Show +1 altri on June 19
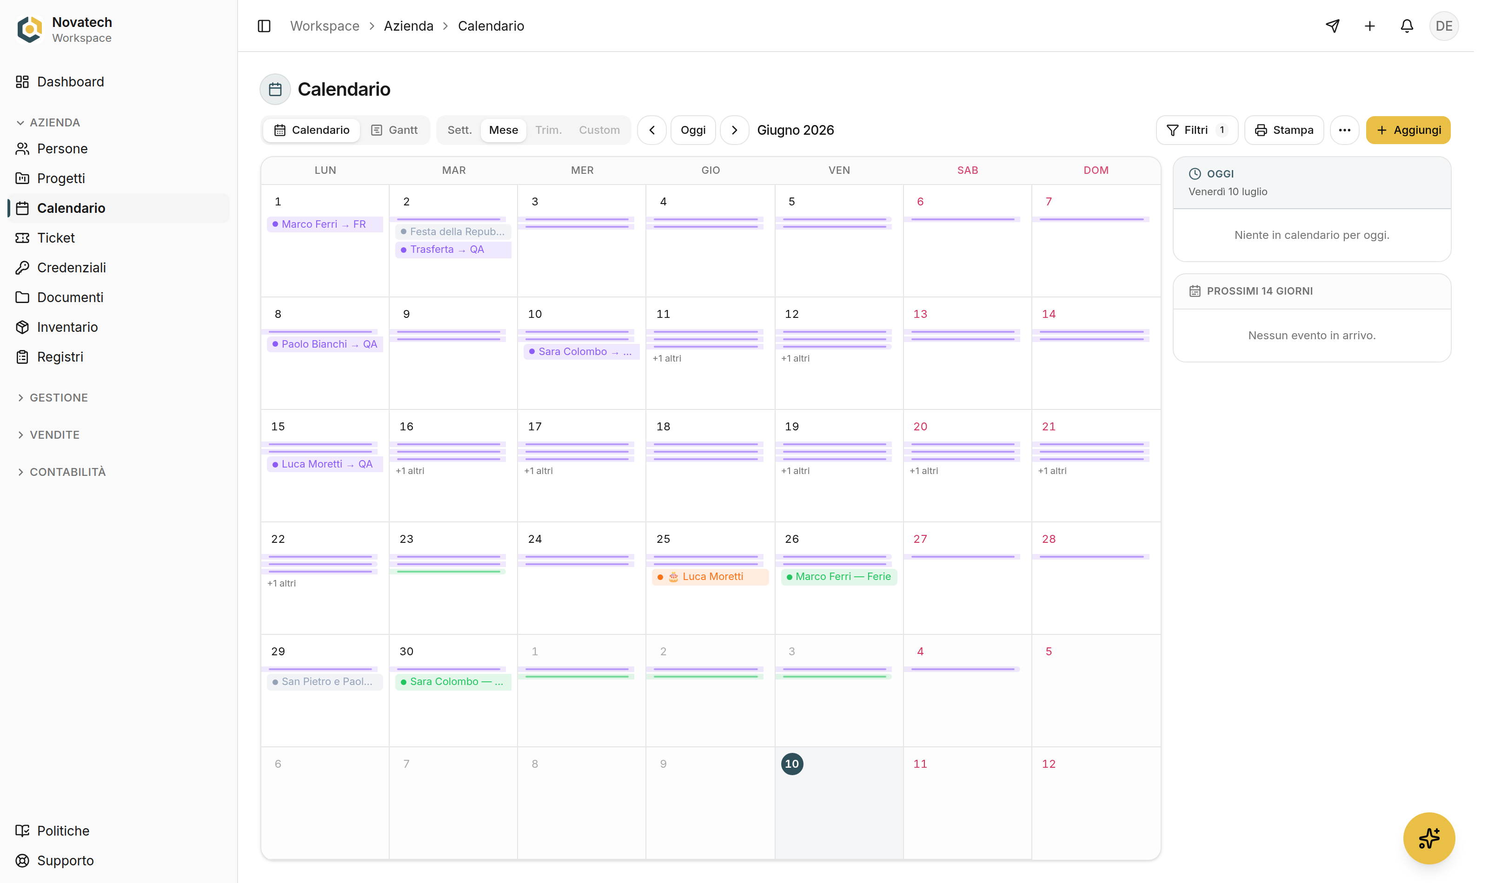 (x=795, y=471)
